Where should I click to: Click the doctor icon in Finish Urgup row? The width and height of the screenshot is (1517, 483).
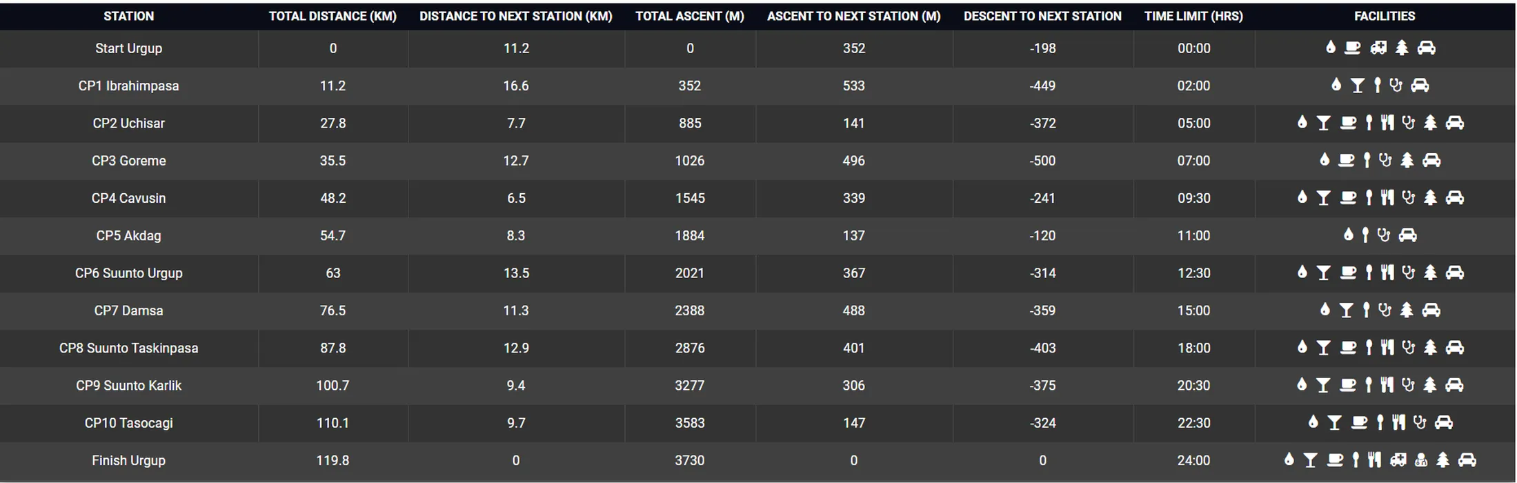click(x=1421, y=460)
